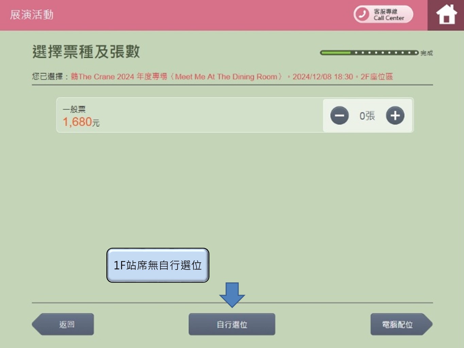Click the green filled section of progress bar
The width and height of the screenshot is (464, 348).
point(336,53)
